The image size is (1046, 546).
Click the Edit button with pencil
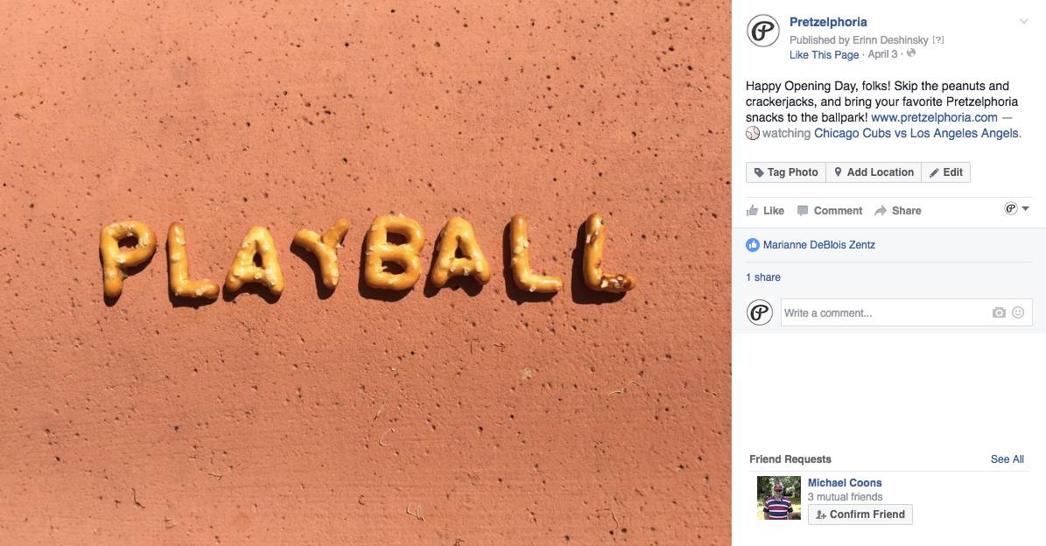[946, 172]
